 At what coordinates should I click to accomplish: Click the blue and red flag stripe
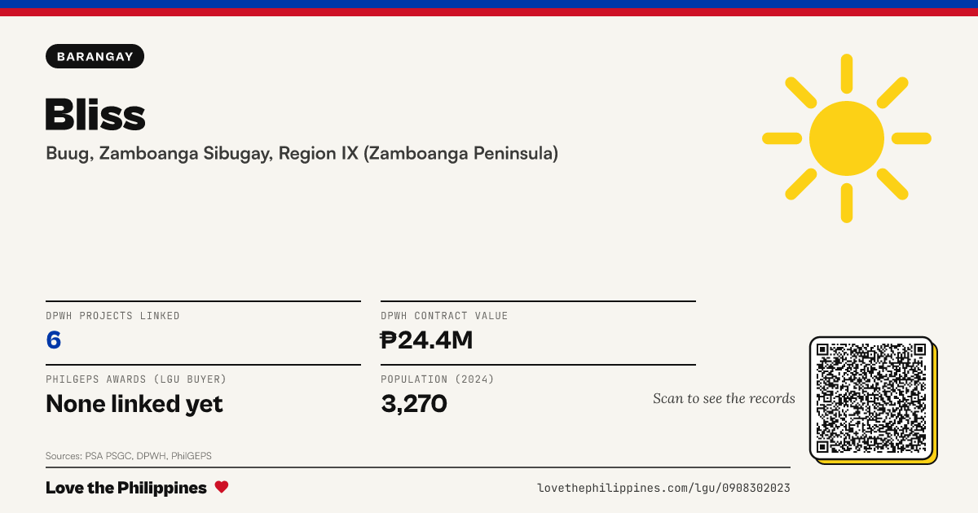(489, 8)
